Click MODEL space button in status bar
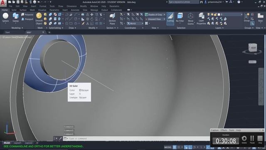This screenshot has height=150, width=266. 168,147
